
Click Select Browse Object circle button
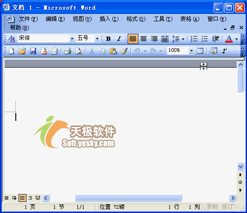click(240, 182)
